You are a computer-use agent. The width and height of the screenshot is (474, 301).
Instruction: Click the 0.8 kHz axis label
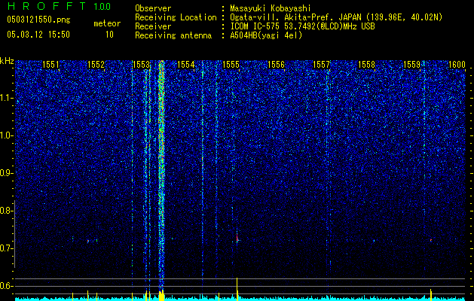pyautogui.click(x=6, y=211)
